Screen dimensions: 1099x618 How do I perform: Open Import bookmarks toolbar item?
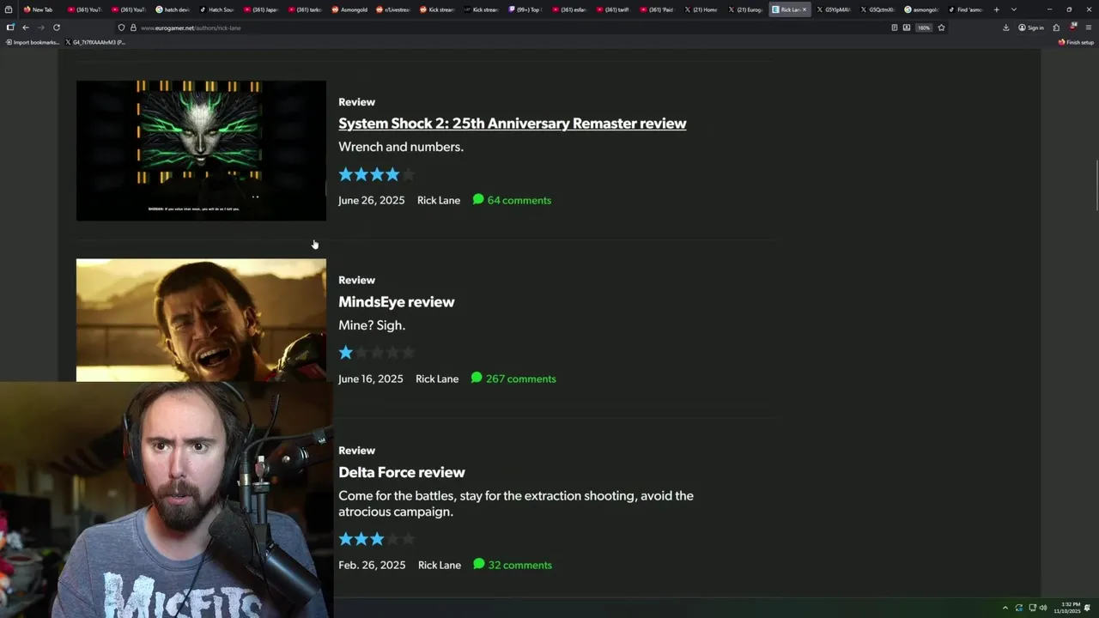(x=33, y=42)
